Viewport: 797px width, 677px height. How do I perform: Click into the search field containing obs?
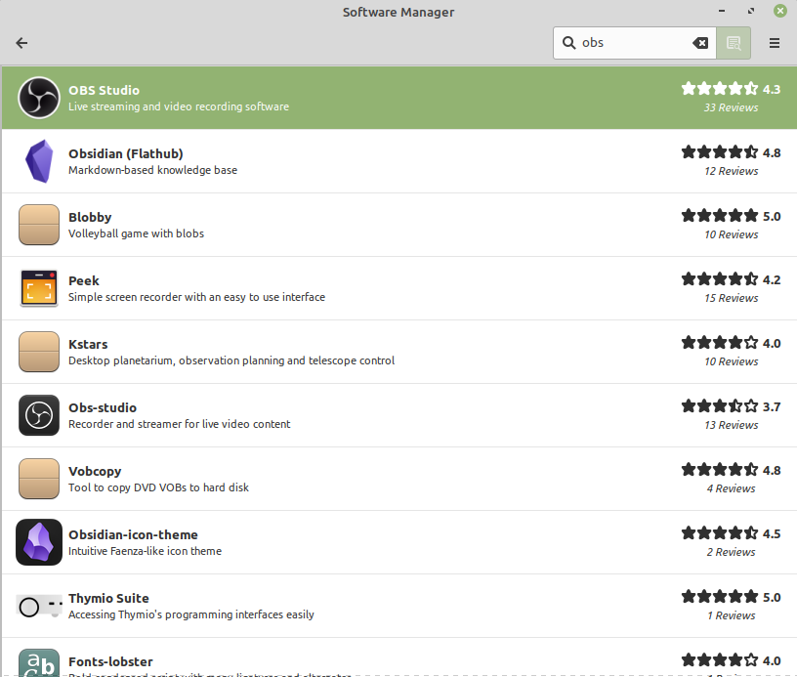pyautogui.click(x=634, y=43)
